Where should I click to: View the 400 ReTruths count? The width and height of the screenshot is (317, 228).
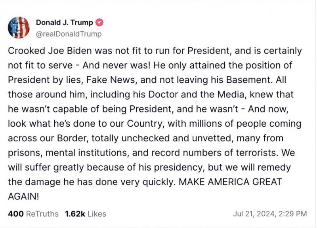[16, 214]
